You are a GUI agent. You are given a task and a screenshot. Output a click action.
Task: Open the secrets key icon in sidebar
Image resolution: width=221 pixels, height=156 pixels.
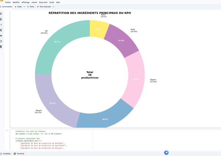tap(1, 36)
